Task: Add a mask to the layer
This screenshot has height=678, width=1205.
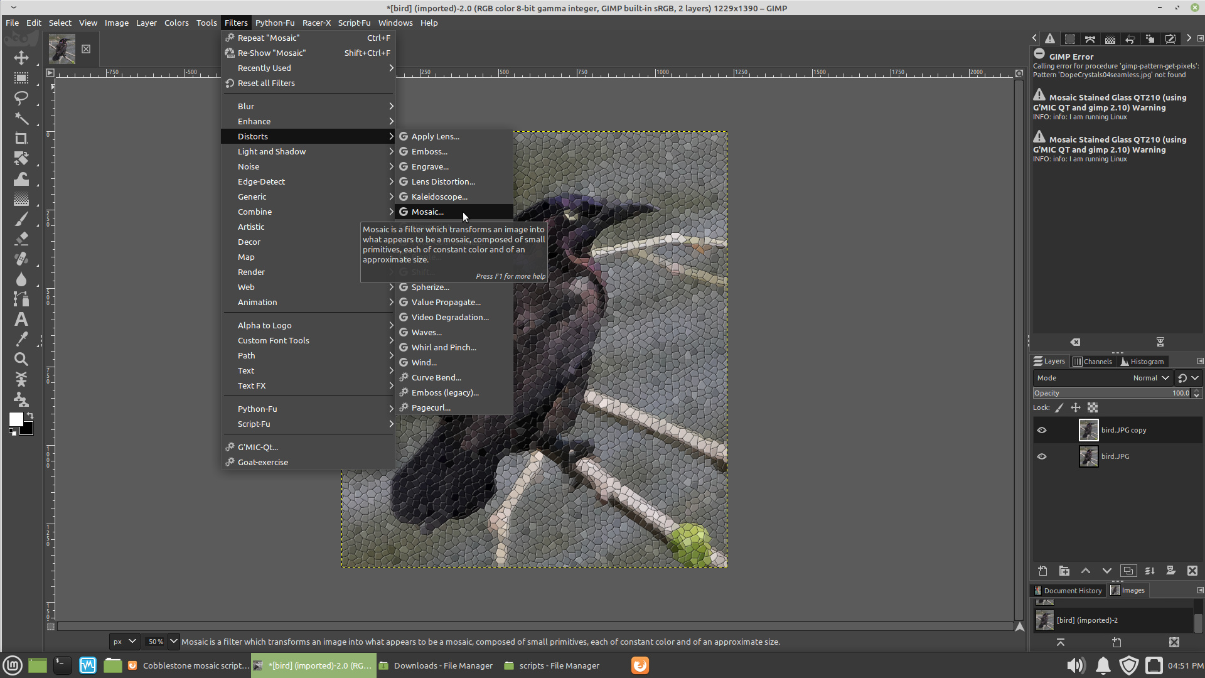Action: click(x=1171, y=571)
